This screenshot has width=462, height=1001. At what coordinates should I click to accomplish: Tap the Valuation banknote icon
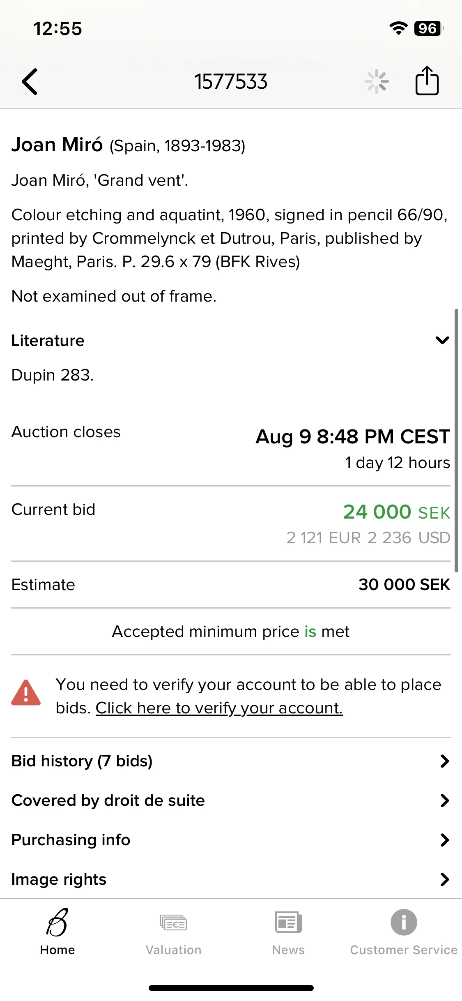[173, 923]
